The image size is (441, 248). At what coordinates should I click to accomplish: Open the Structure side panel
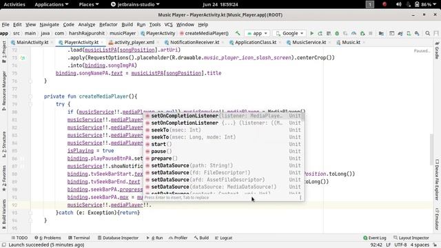pyautogui.click(x=4, y=144)
